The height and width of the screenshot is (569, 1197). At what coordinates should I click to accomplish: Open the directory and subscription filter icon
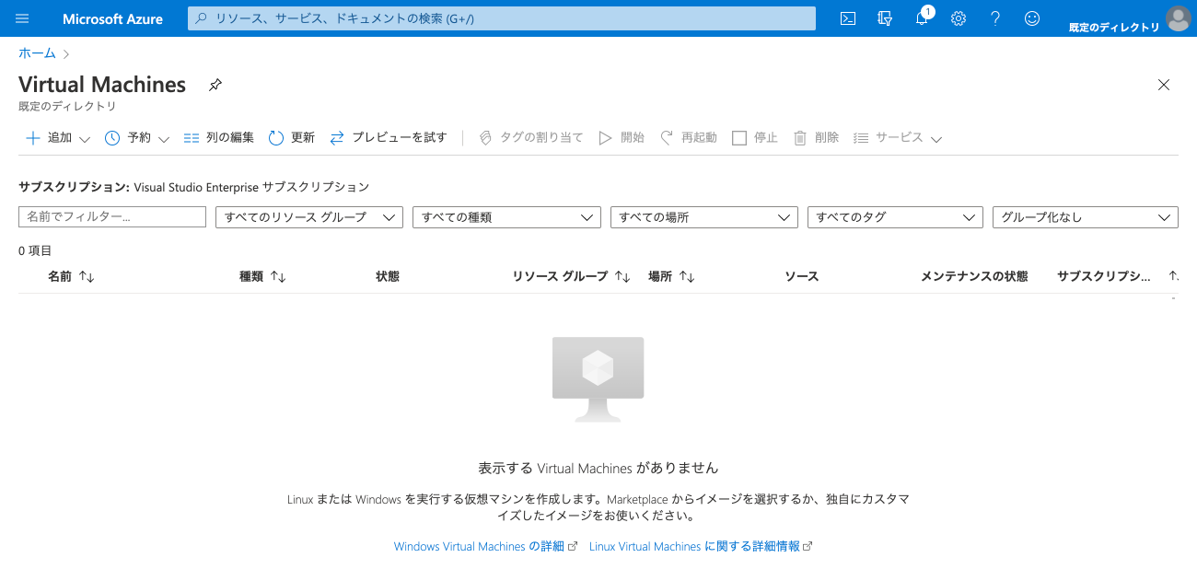(885, 18)
